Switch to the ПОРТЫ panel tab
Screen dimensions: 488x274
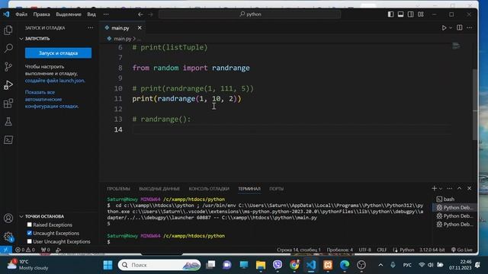(276, 189)
